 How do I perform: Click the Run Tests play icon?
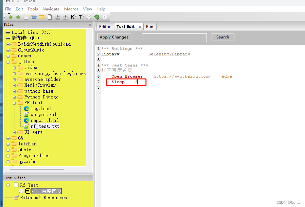[89, 17]
